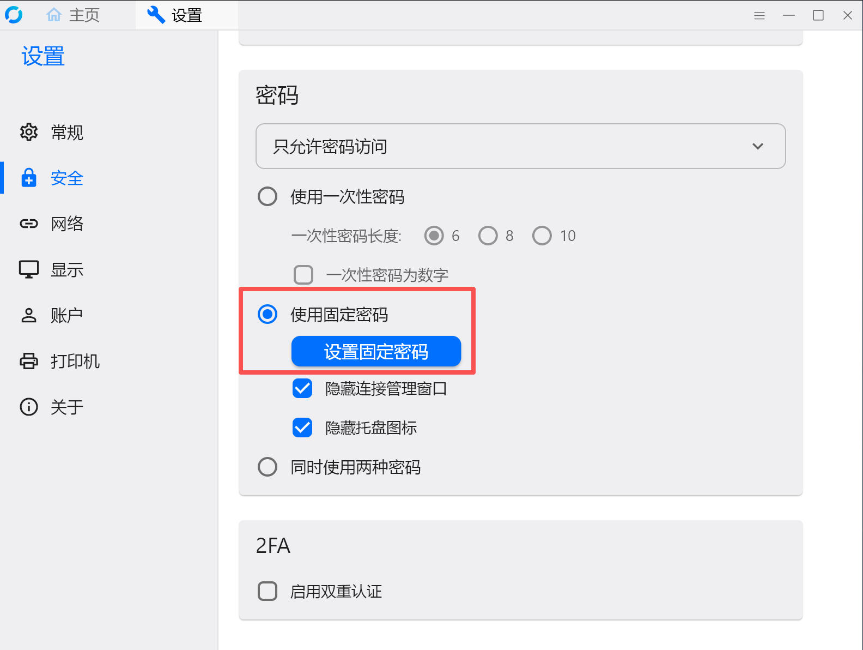The height and width of the screenshot is (650, 863).
Task: Select the 使用固定密码 radio button
Action: tap(267, 314)
